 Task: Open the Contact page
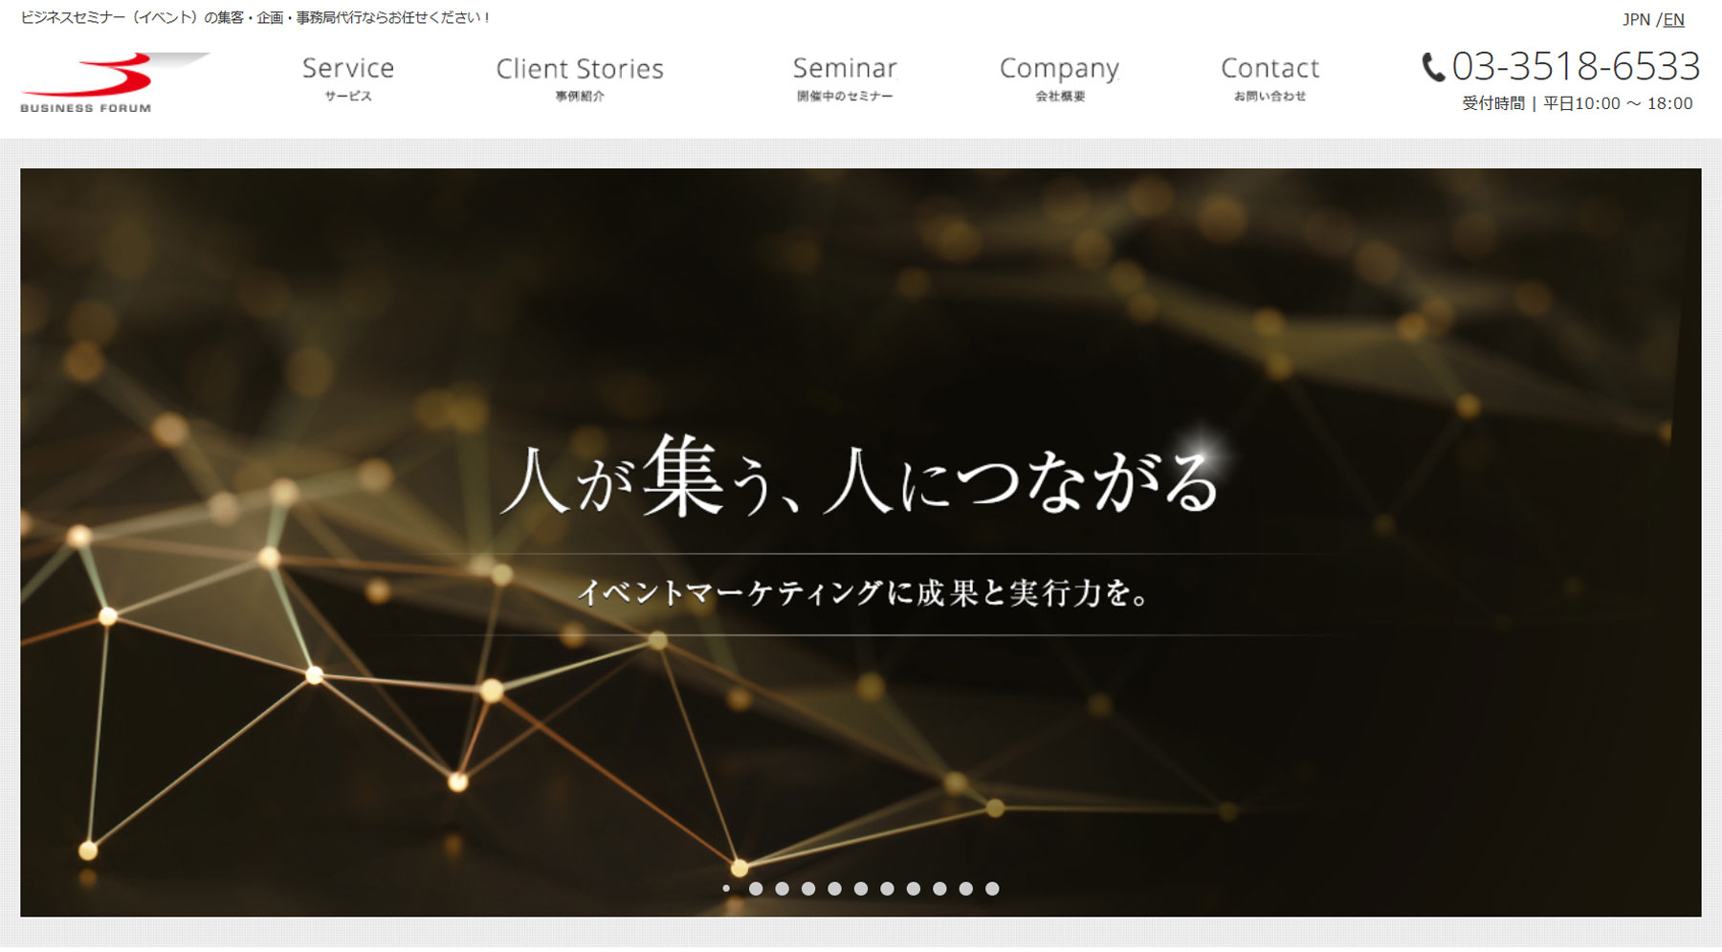coord(1269,78)
